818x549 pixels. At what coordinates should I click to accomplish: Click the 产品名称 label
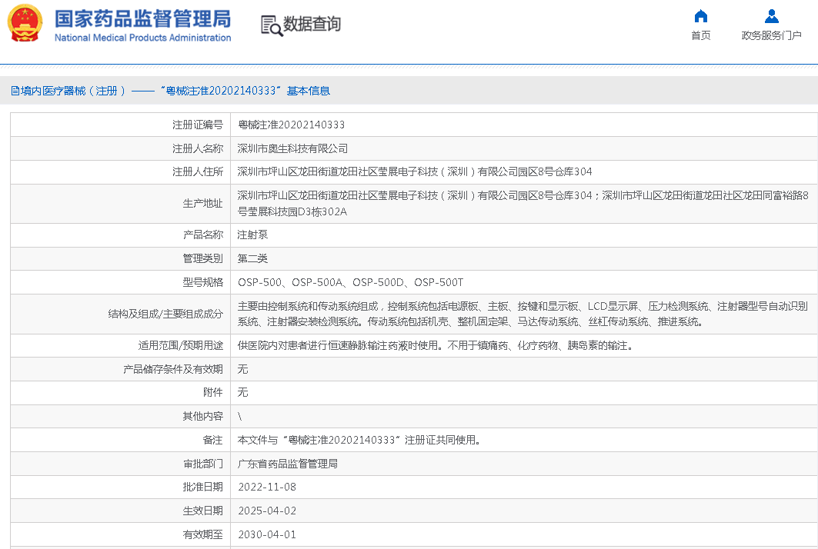point(203,235)
